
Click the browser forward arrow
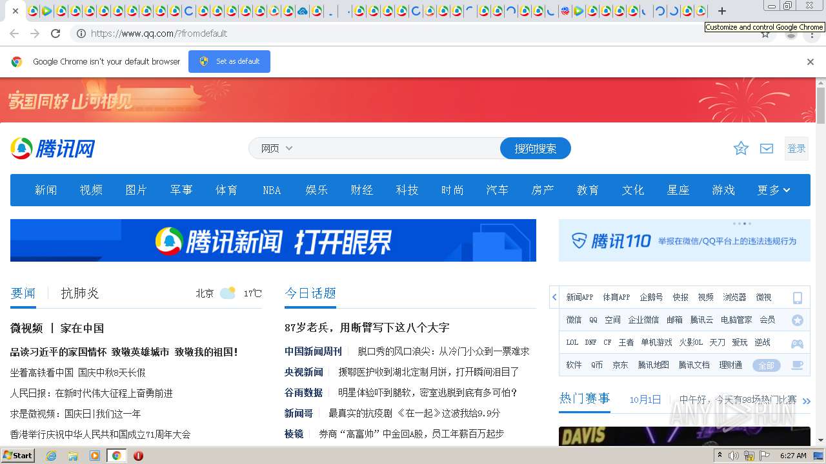[x=35, y=34]
